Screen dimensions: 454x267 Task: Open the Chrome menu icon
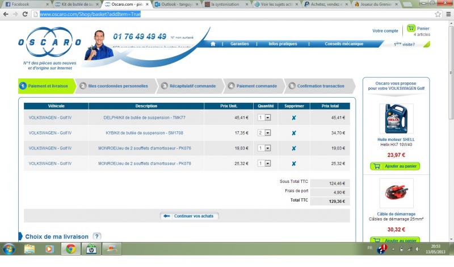tap(448, 14)
